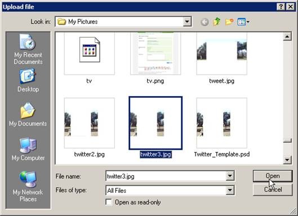Open the My Documents place
The height and width of the screenshot is (216, 298).
pos(28,115)
